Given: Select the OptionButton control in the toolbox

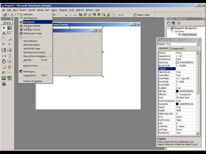Looking at the screenshot, I should [x=9, y=44].
